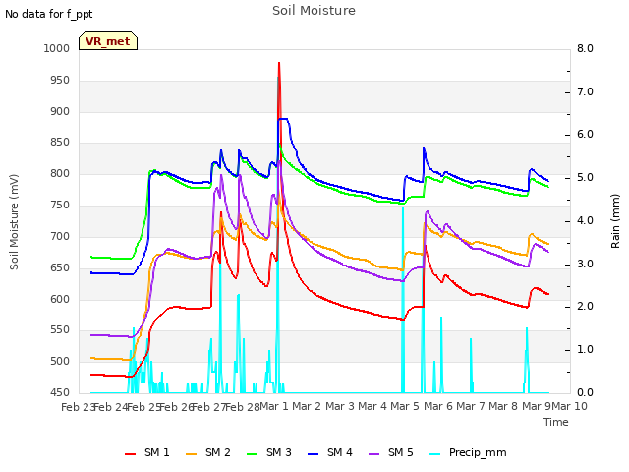Screen dimensions: 629x472
Task: Click the 850 tick on left axis
Action: 60,142
